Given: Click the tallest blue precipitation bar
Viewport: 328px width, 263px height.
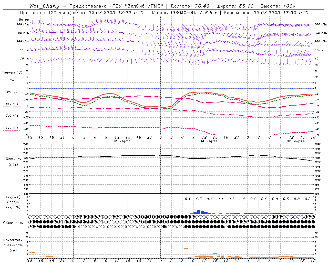Looking at the screenshot, I should click(199, 212).
